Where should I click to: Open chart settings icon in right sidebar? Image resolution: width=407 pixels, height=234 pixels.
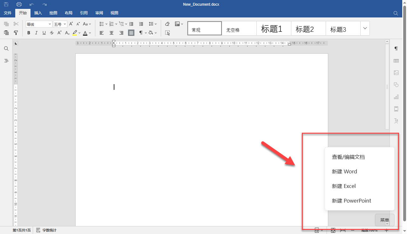tap(396, 97)
